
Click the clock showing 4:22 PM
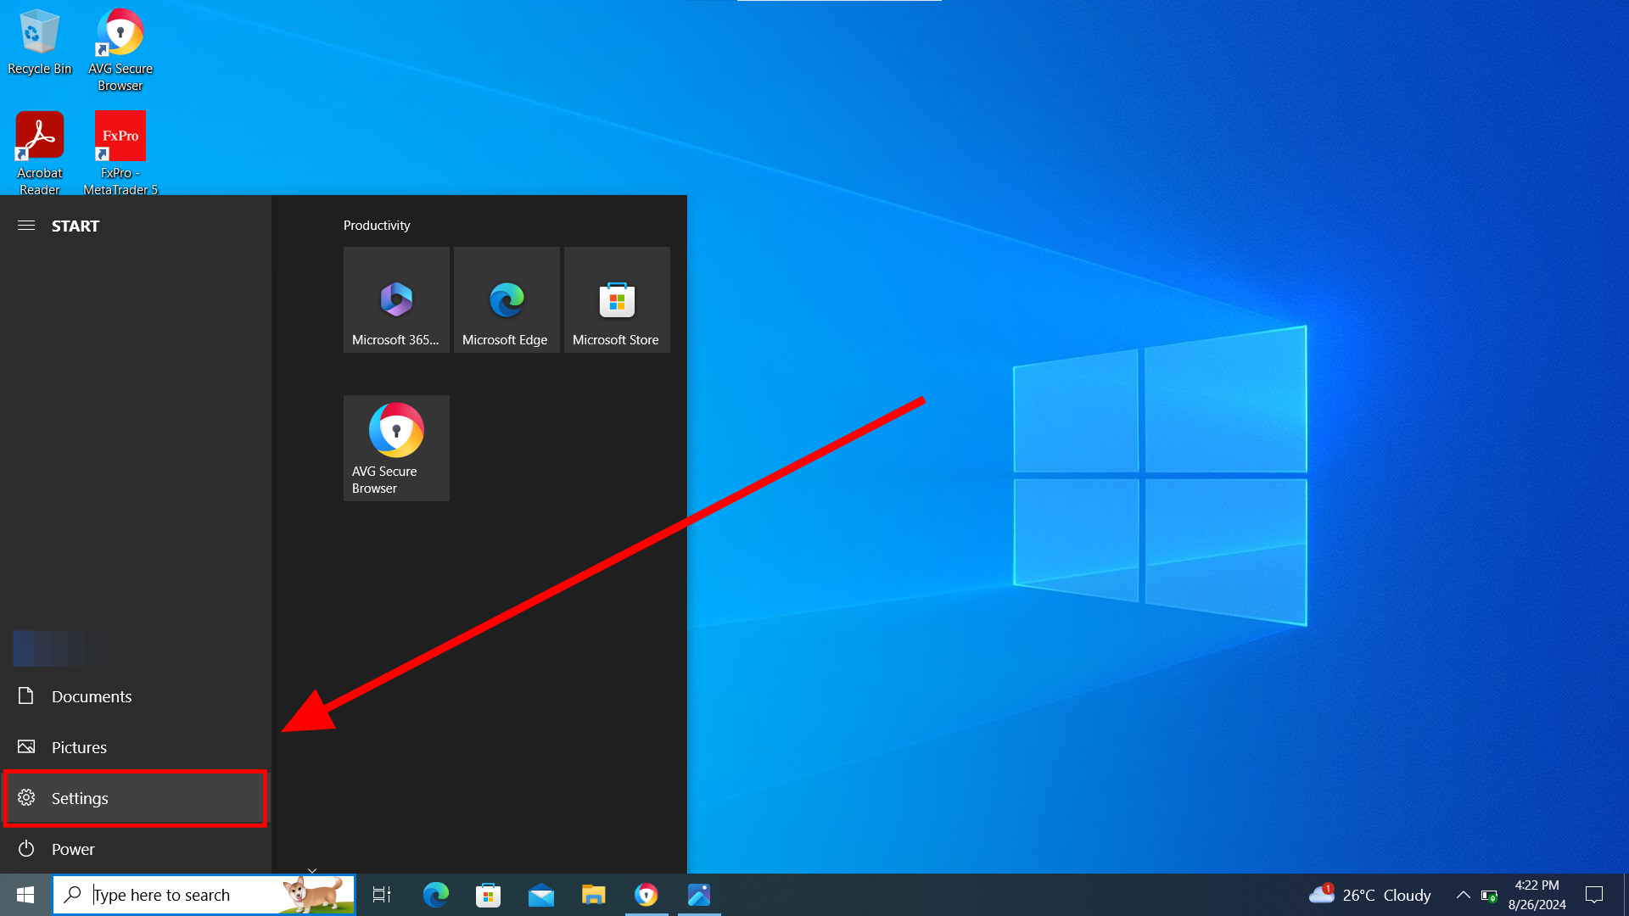point(1537,895)
